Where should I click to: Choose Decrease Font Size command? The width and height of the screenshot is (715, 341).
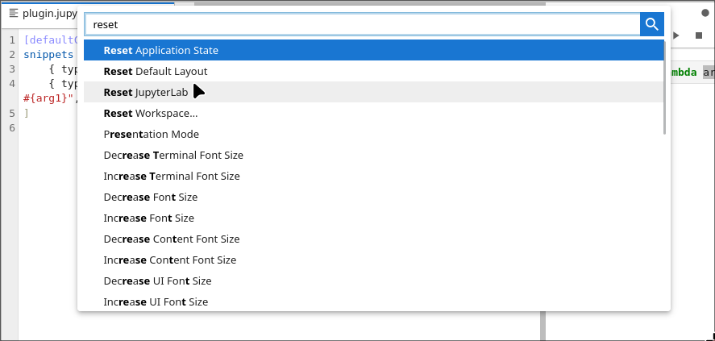[373, 197]
